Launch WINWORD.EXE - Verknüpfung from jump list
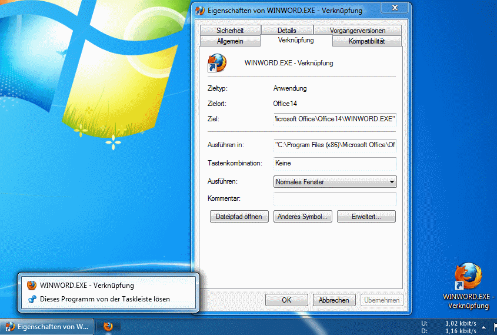Viewport: 497px width, 335px height. coord(108,286)
